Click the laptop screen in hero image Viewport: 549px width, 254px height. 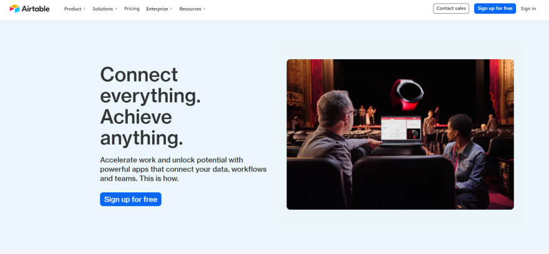[x=401, y=128]
